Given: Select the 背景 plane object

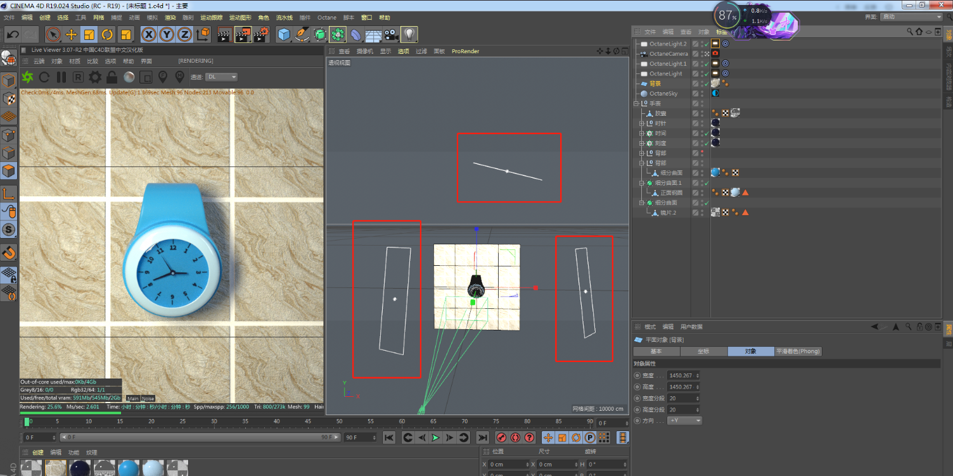Looking at the screenshot, I should (655, 84).
